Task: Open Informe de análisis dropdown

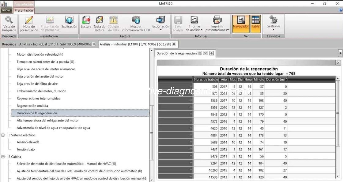Action: tap(194, 23)
